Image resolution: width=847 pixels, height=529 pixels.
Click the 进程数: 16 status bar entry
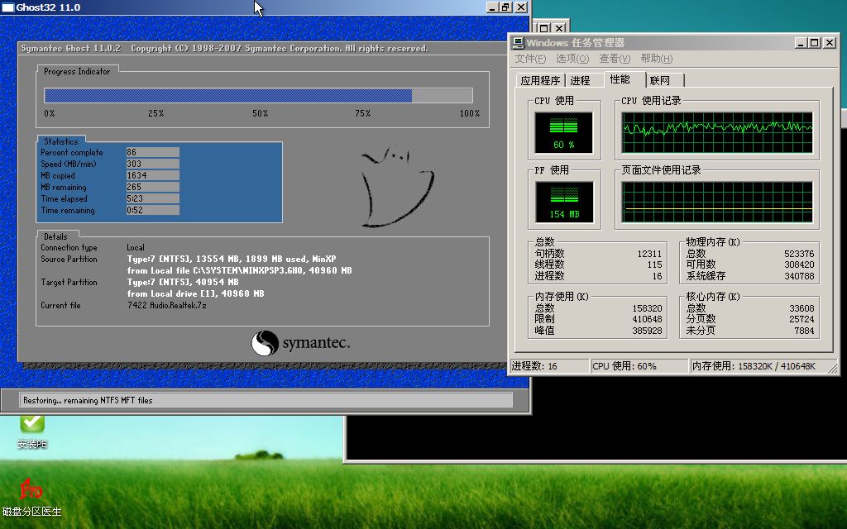click(549, 366)
